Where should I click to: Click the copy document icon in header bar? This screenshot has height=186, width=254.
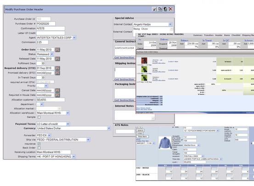click(x=160, y=9)
